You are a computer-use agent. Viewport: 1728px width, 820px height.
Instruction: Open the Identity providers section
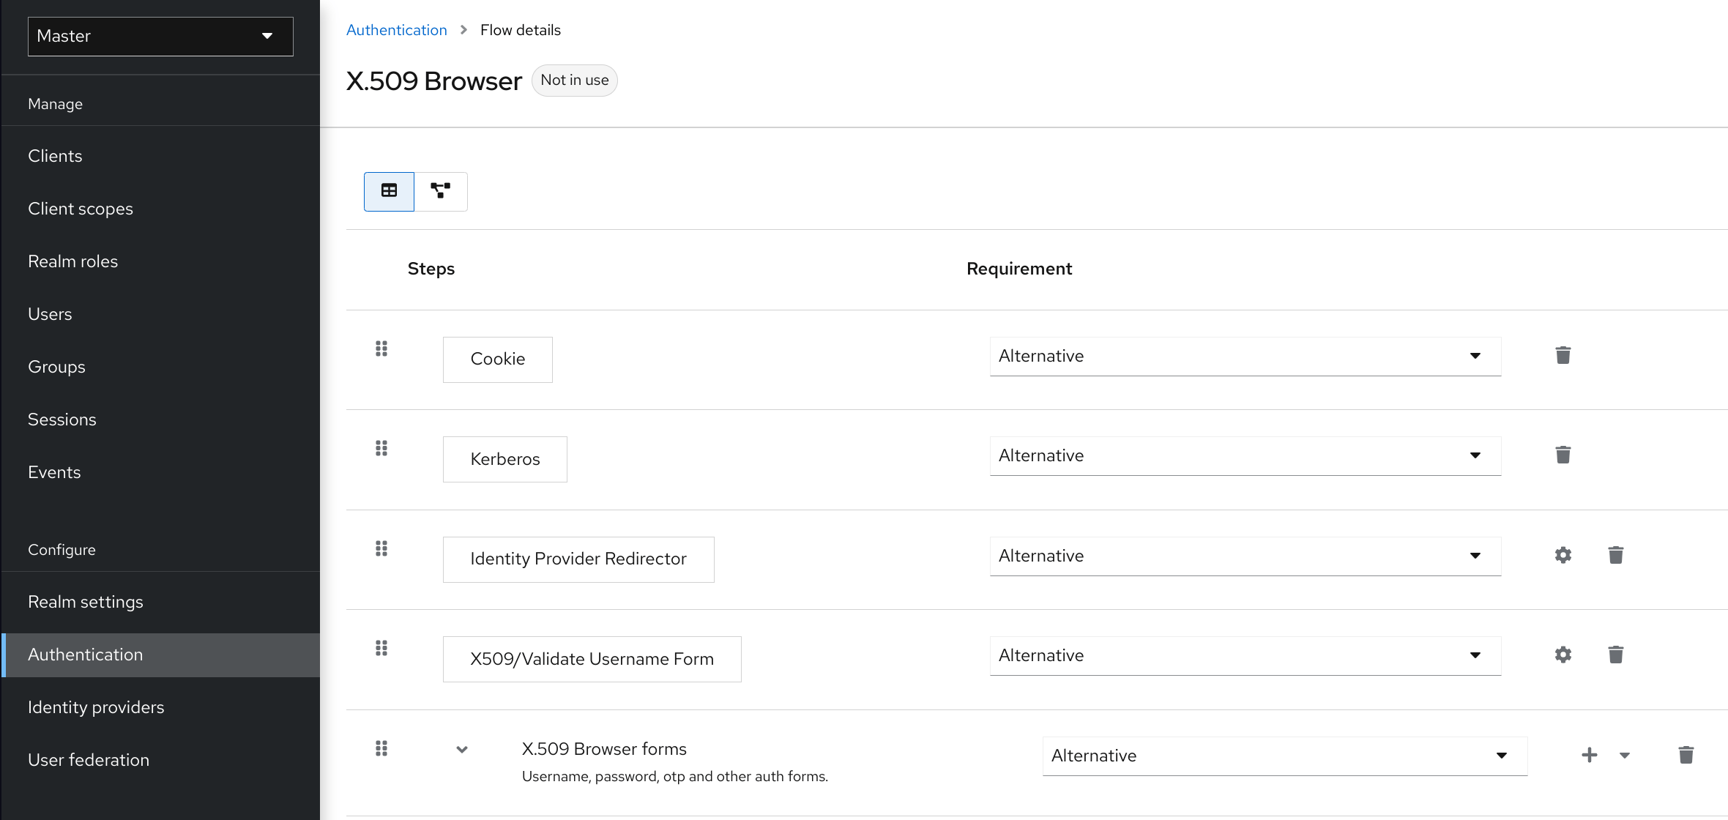(96, 707)
